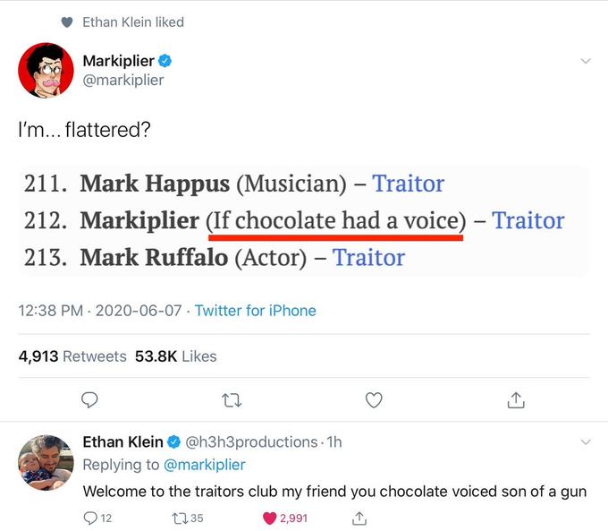Open the attached traitor list image
608x531 pixels.
pyautogui.click(x=304, y=220)
